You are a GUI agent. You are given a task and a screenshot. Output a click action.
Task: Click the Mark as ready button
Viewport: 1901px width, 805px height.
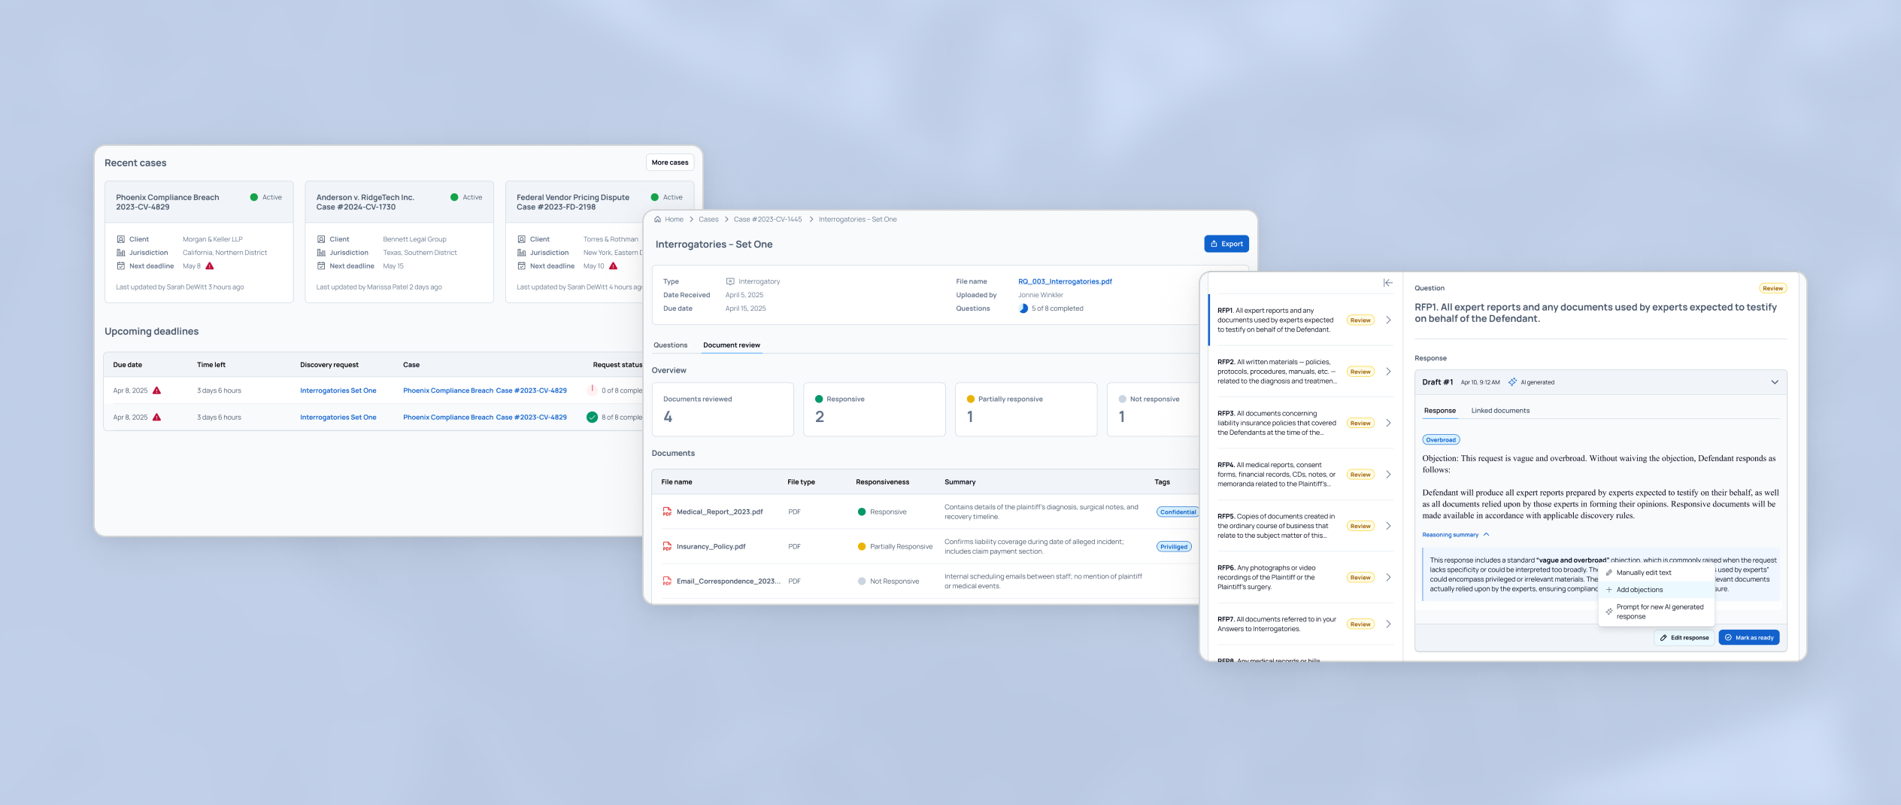click(1749, 637)
